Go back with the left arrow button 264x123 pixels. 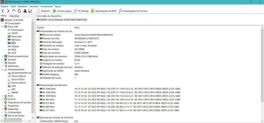click(3, 11)
